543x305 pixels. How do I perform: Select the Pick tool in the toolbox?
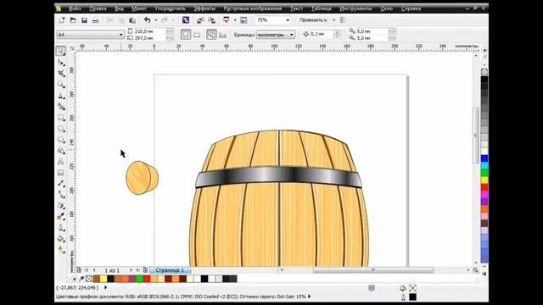click(x=61, y=51)
